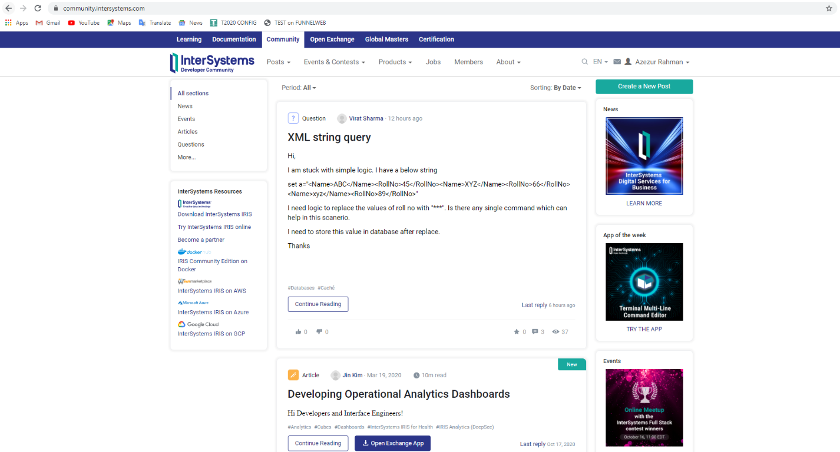Viewport: 840px width, 452px height.
Task: Like the XML string query post
Action: click(298, 332)
